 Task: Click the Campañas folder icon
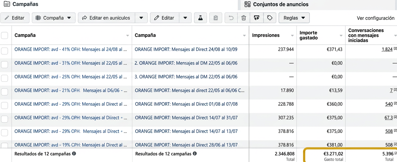[7, 4]
